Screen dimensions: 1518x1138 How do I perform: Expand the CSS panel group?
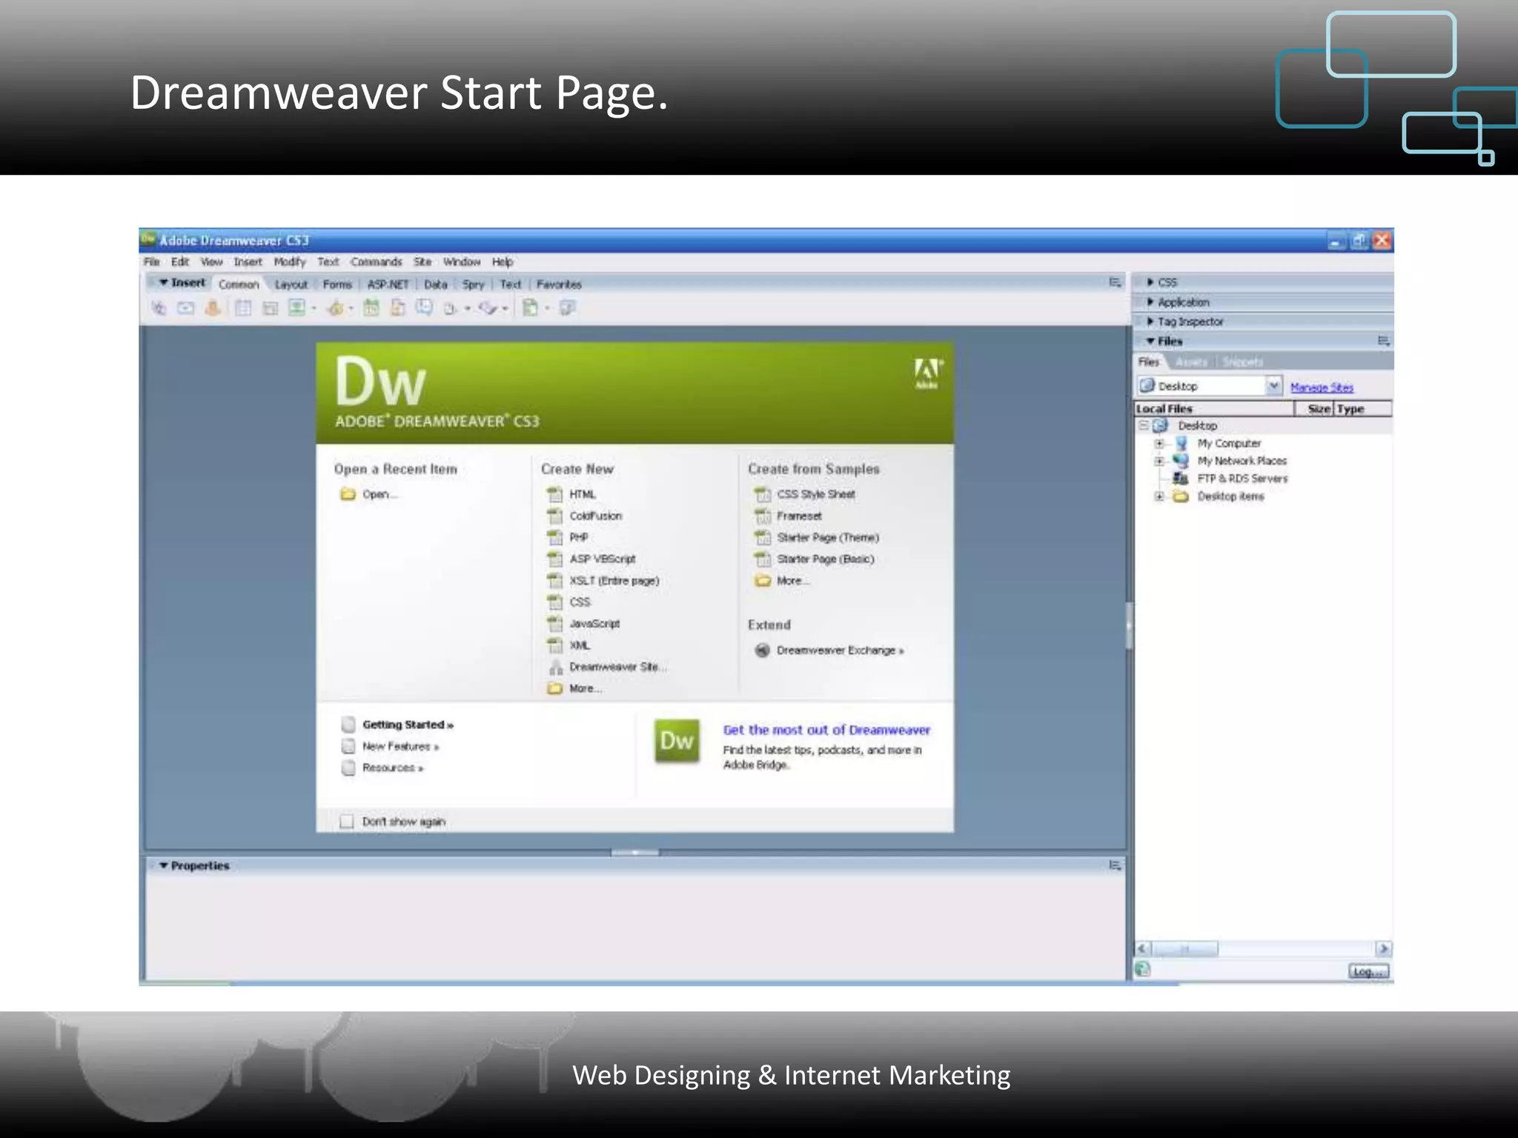pyautogui.click(x=1150, y=282)
